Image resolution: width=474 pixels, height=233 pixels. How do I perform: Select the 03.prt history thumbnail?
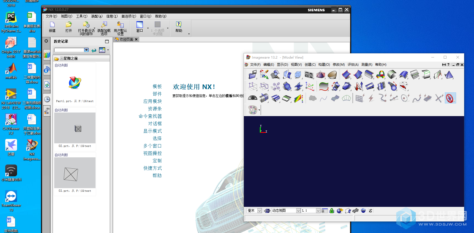(75, 173)
